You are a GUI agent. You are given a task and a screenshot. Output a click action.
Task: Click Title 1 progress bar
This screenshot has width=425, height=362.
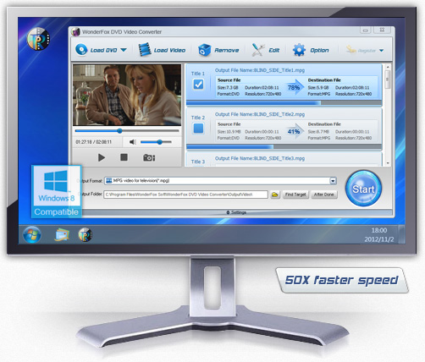(284, 103)
